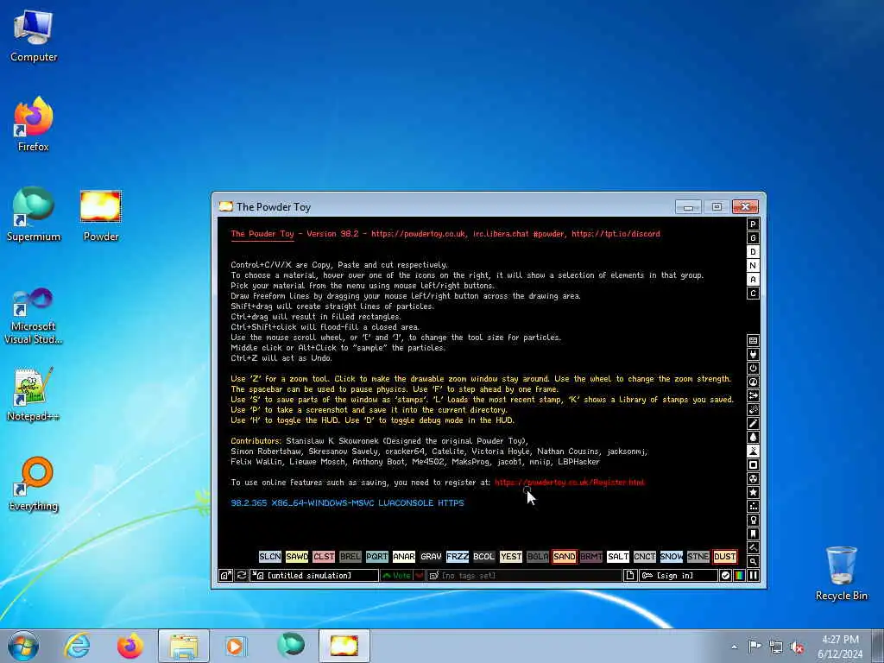The height and width of the screenshot is (663, 884).
Task: Pick the BCOL element
Action: [x=484, y=557]
